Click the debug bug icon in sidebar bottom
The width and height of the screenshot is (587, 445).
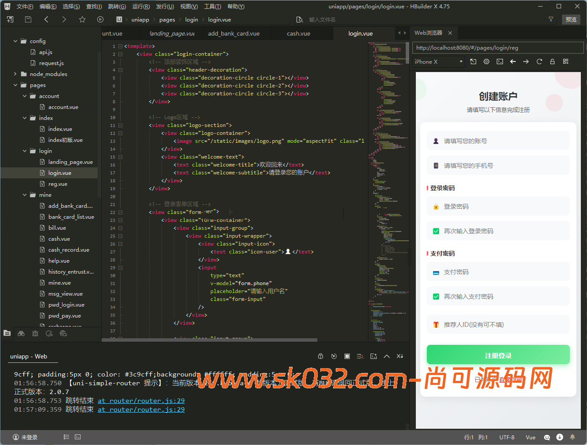pyautogui.click(x=35, y=333)
